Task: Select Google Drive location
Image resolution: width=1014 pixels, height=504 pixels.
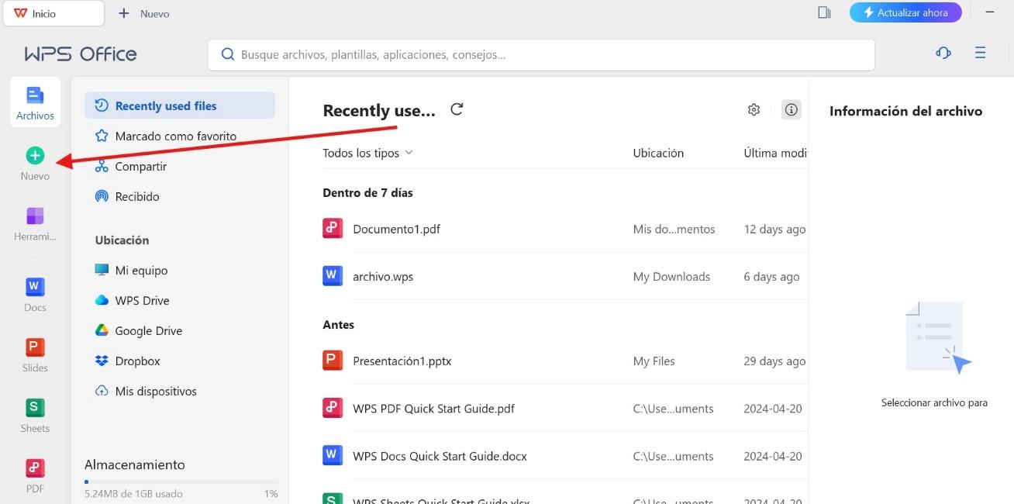Action: pos(148,331)
